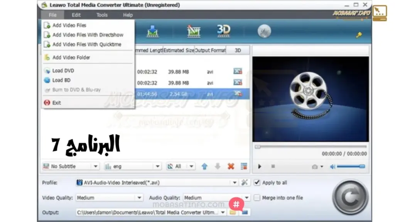
Task: Select Add Video Files With Directshow
Action: click(x=87, y=35)
